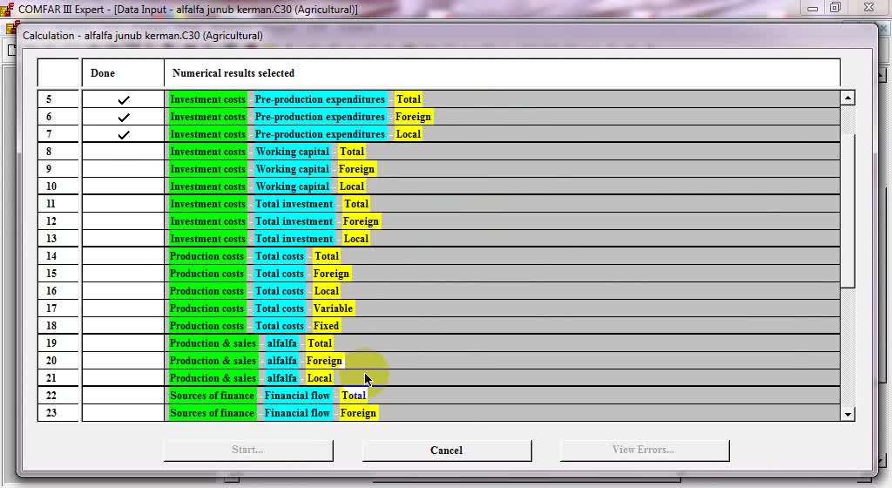Image resolution: width=892 pixels, height=488 pixels.
Task: Click the checkmark in row 5
Action: coord(123,100)
